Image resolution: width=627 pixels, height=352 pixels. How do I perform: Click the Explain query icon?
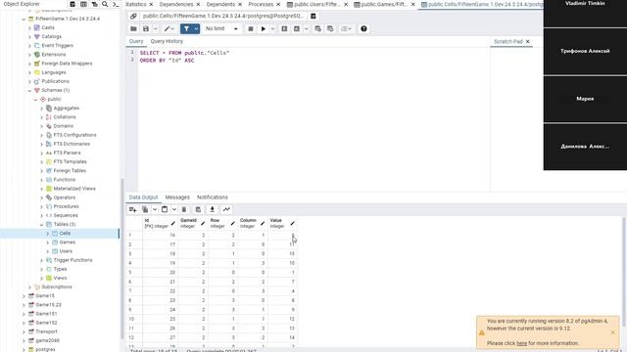click(284, 28)
